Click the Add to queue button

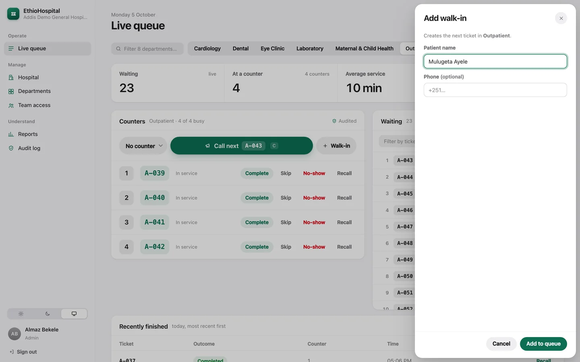pyautogui.click(x=543, y=344)
